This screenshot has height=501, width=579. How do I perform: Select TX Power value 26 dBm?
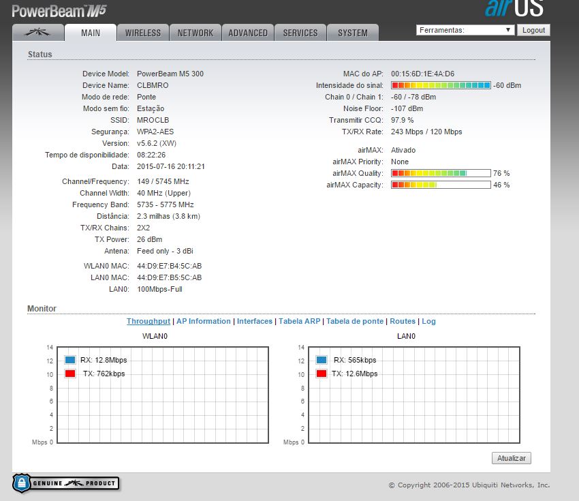pyautogui.click(x=150, y=239)
